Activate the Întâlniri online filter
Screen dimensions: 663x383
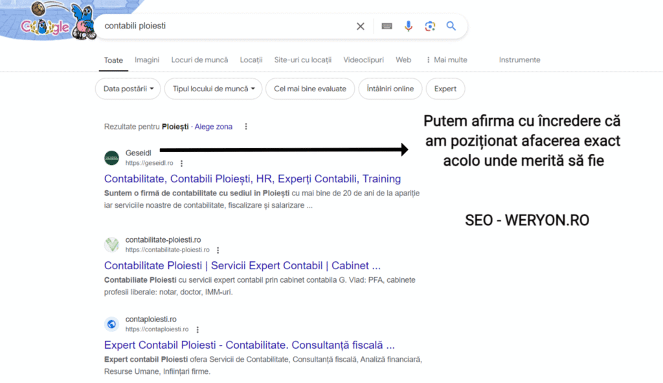390,89
